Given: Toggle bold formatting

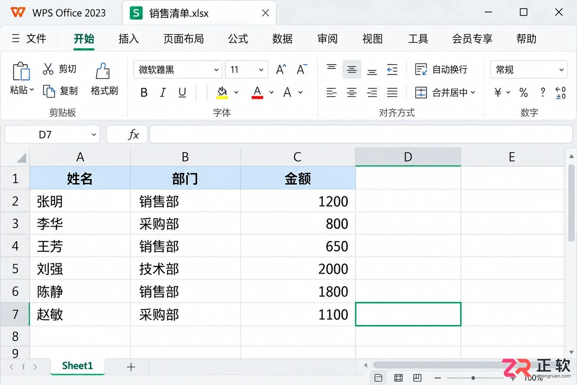Looking at the screenshot, I should coord(144,93).
